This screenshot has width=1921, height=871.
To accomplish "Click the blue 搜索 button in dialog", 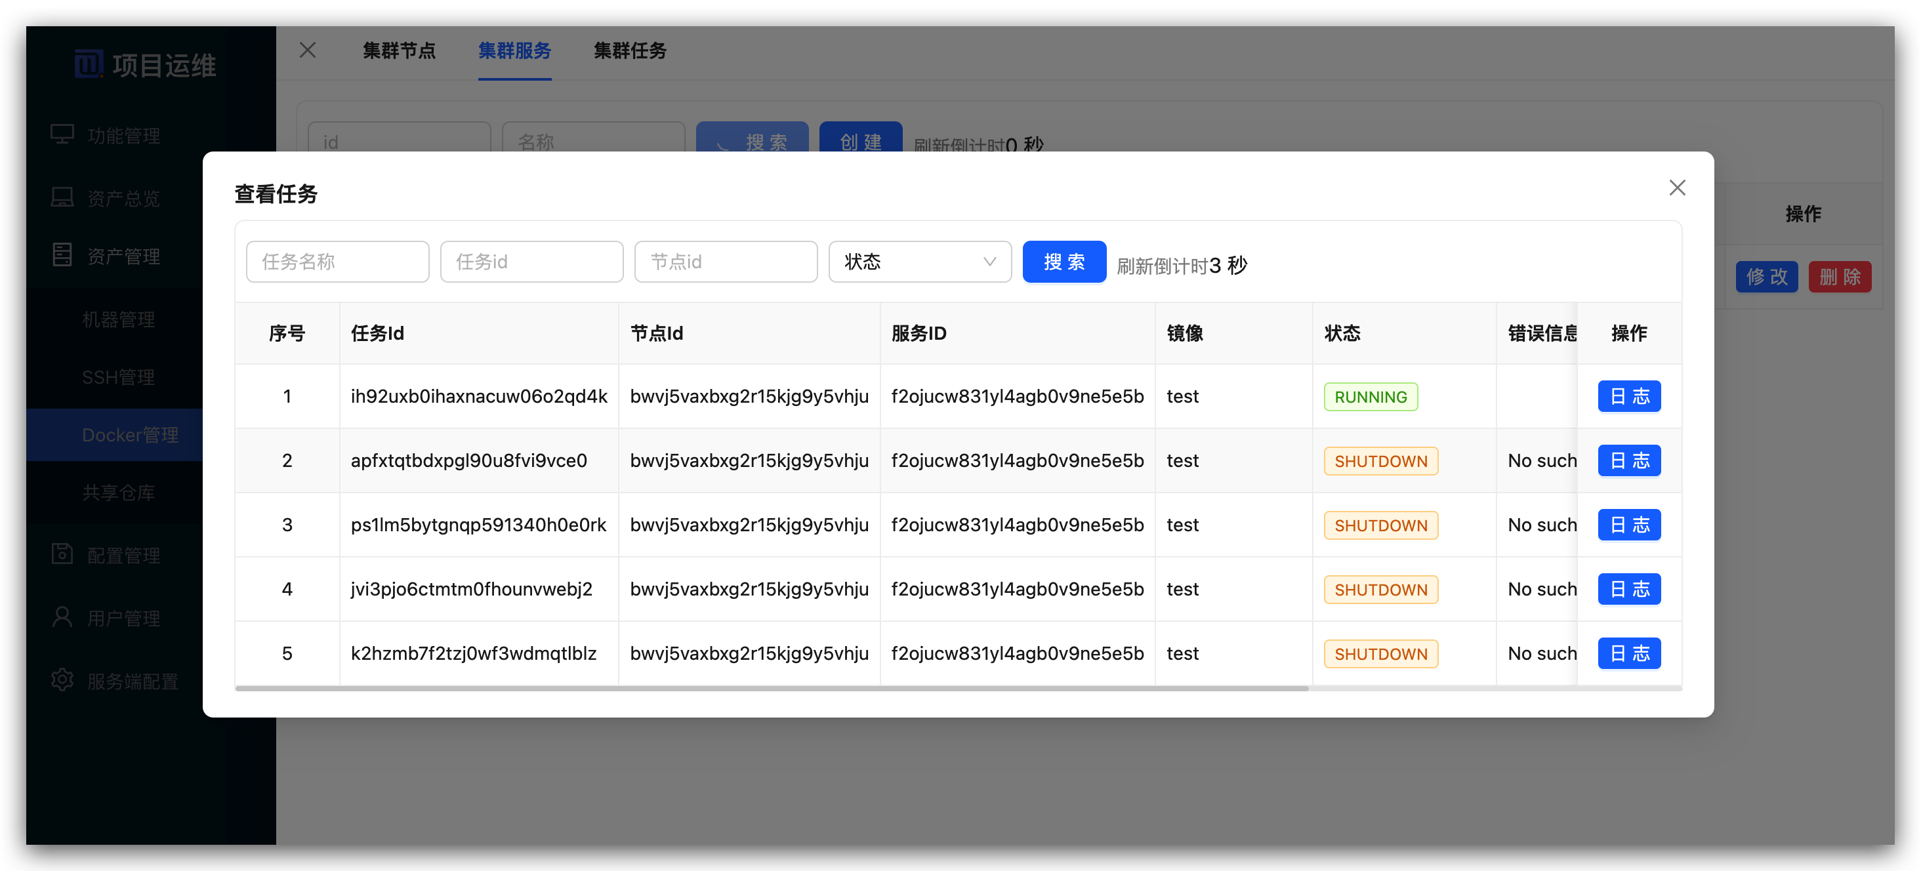I will tap(1064, 262).
